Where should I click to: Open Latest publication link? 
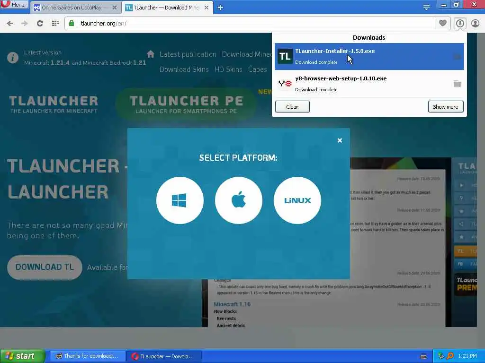point(188,54)
